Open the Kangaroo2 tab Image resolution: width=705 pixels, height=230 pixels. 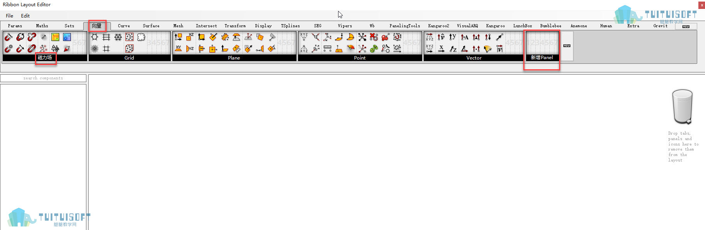click(438, 26)
